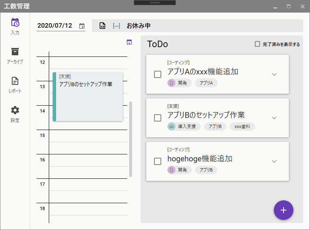The width and height of the screenshot is (310, 230).
Task: Click the ToDo heading
Action: click(x=158, y=44)
